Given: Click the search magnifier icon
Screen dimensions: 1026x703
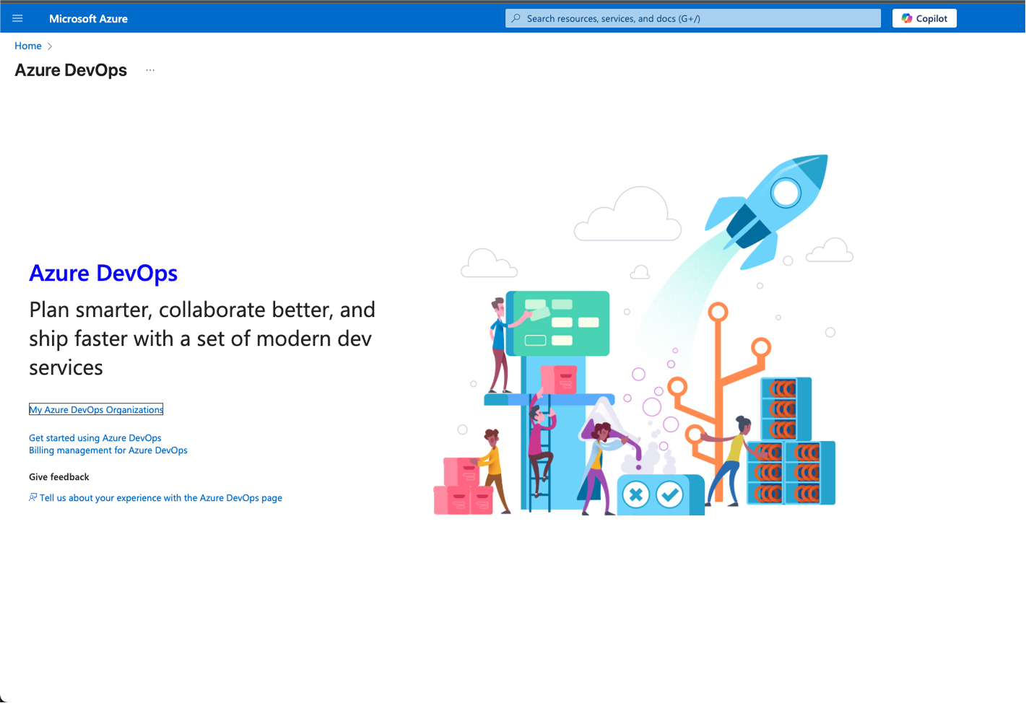Looking at the screenshot, I should coord(516,18).
